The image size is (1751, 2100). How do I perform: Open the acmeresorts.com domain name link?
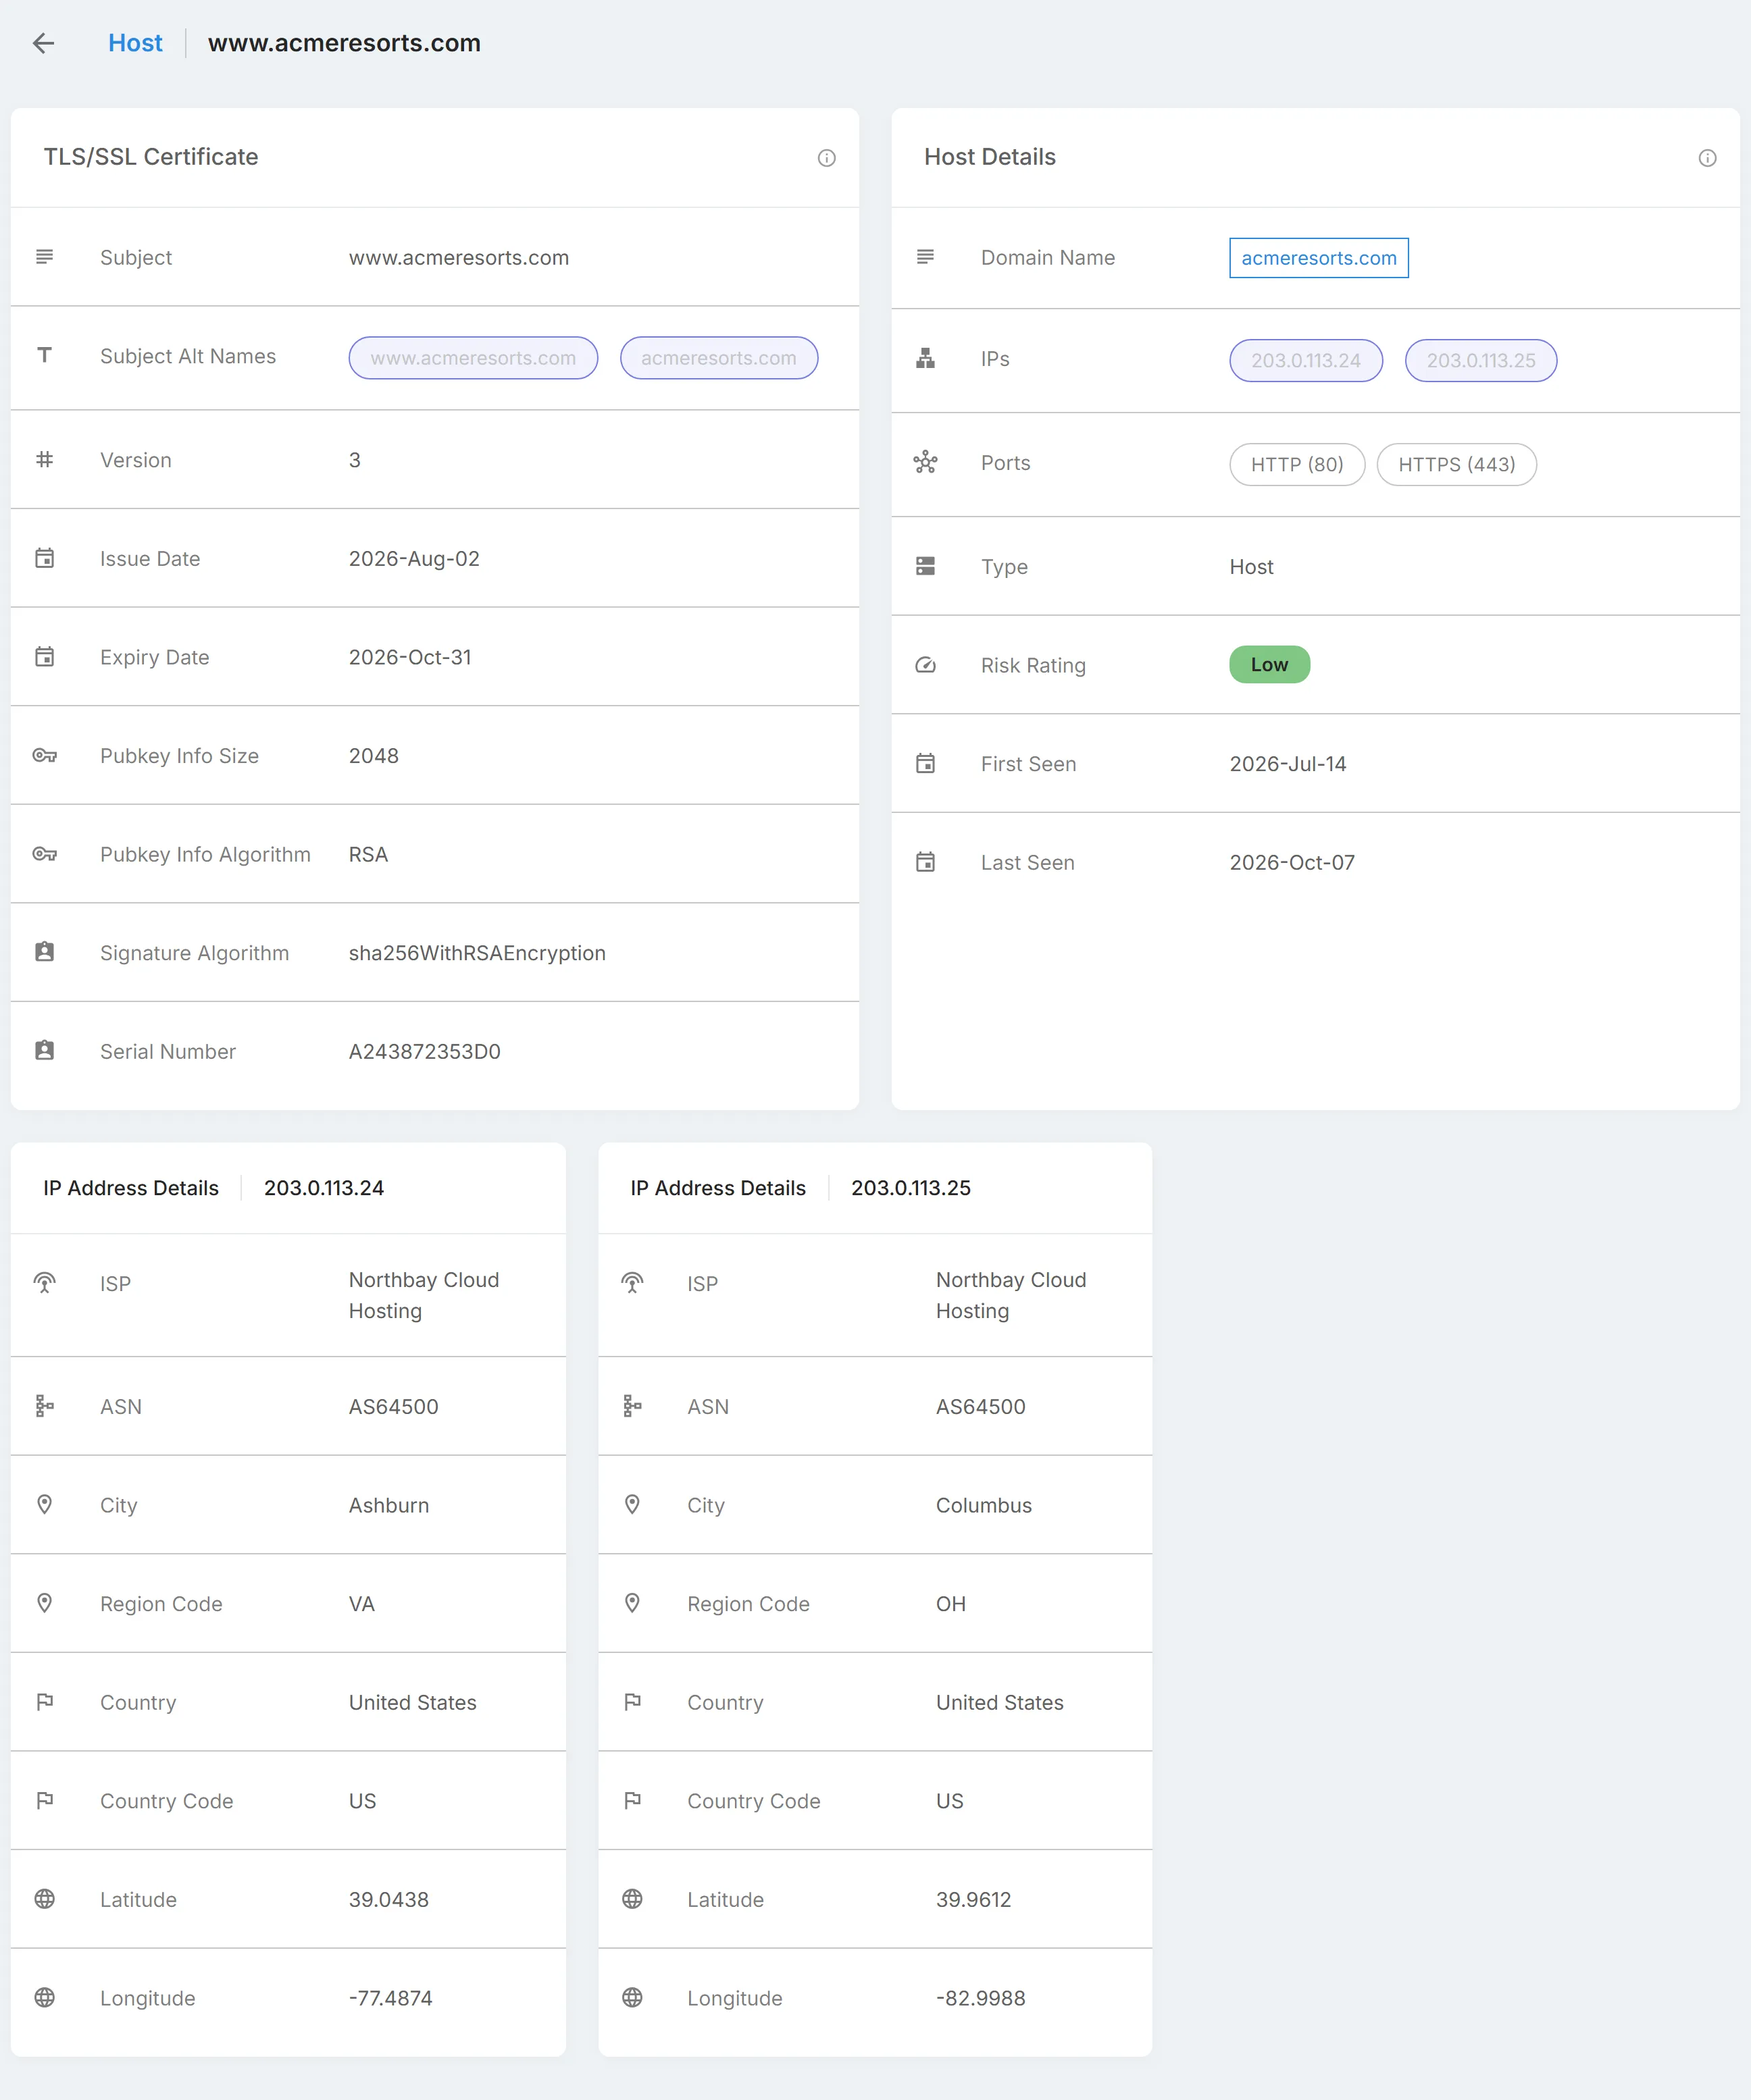coord(1319,258)
